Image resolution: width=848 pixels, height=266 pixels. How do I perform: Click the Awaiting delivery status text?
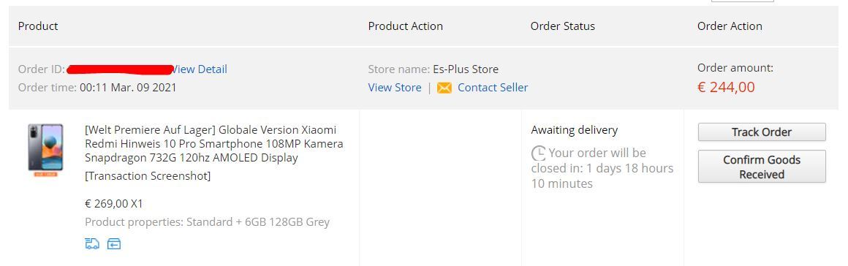coord(575,130)
